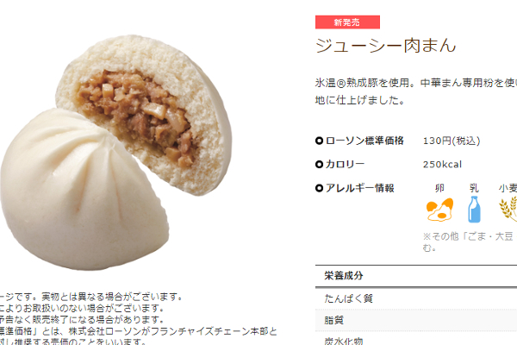The image size is (517, 345).
Task: Select the たんぱく質 nutrition row
Action: pyautogui.click(x=416, y=298)
